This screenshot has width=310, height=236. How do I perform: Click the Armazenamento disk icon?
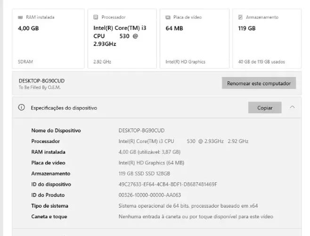pyautogui.click(x=240, y=17)
